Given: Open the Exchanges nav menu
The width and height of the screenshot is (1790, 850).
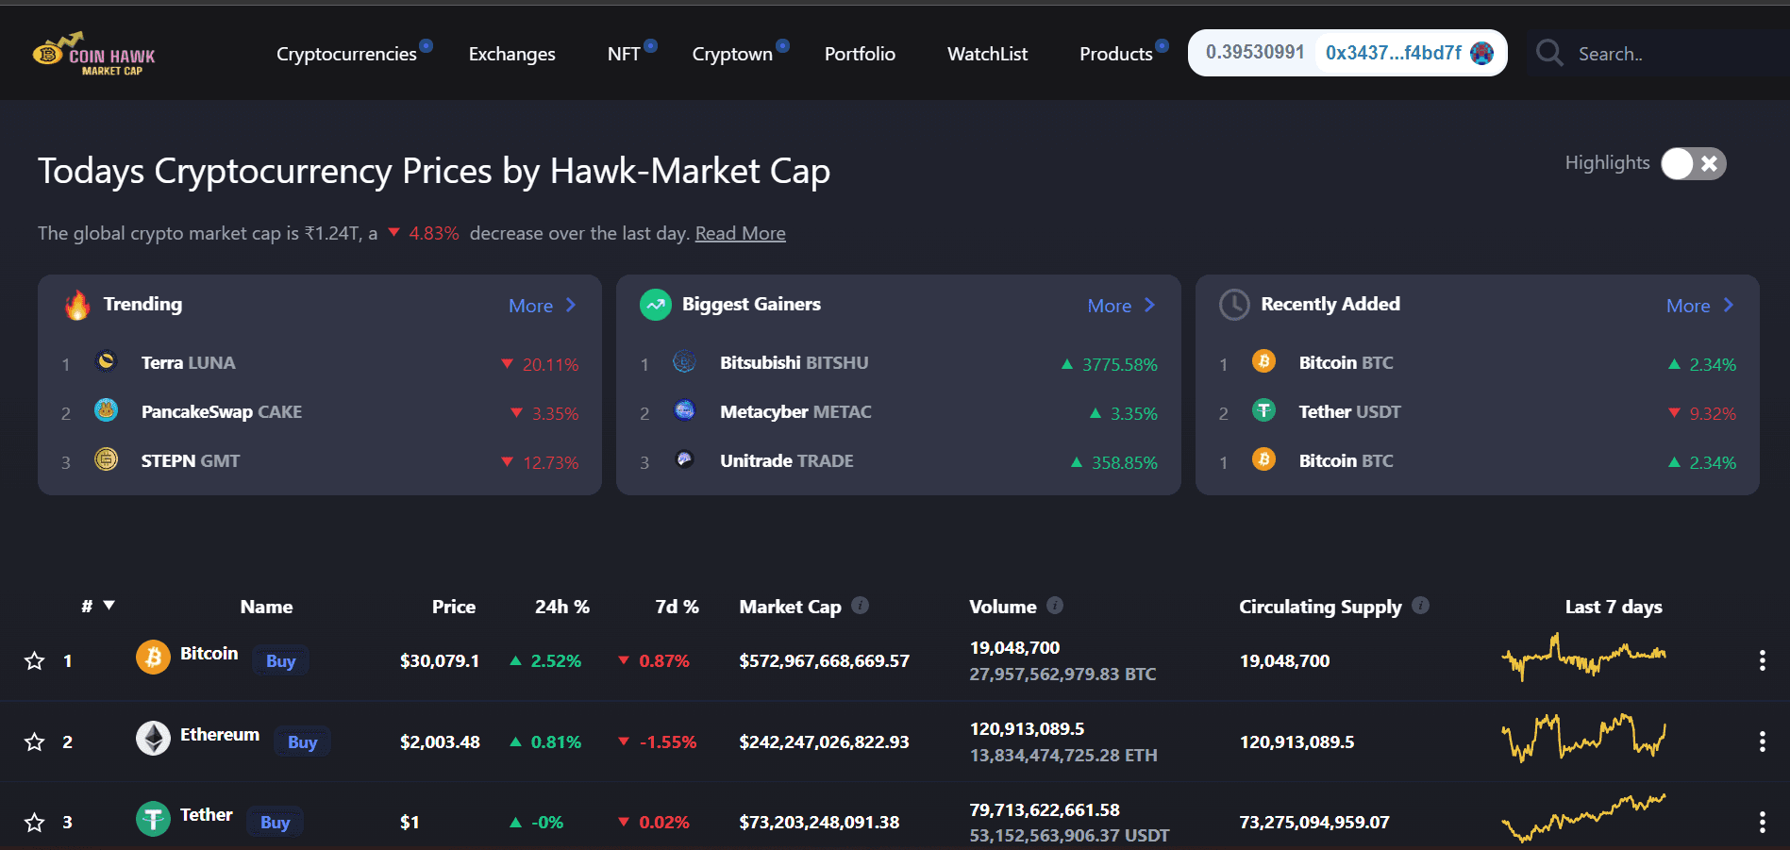Looking at the screenshot, I should tap(512, 54).
